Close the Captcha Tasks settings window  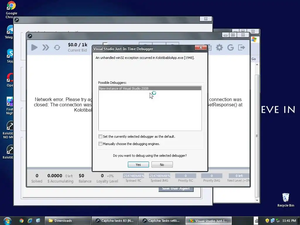point(206,19)
